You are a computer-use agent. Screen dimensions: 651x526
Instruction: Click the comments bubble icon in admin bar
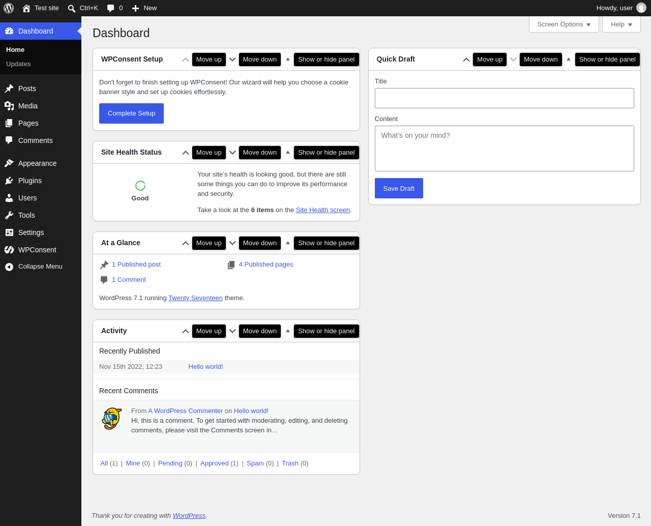coord(110,8)
